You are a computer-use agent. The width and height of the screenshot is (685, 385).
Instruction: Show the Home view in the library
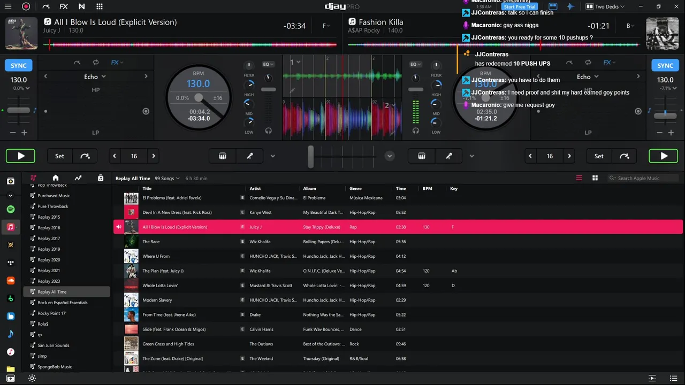(55, 178)
